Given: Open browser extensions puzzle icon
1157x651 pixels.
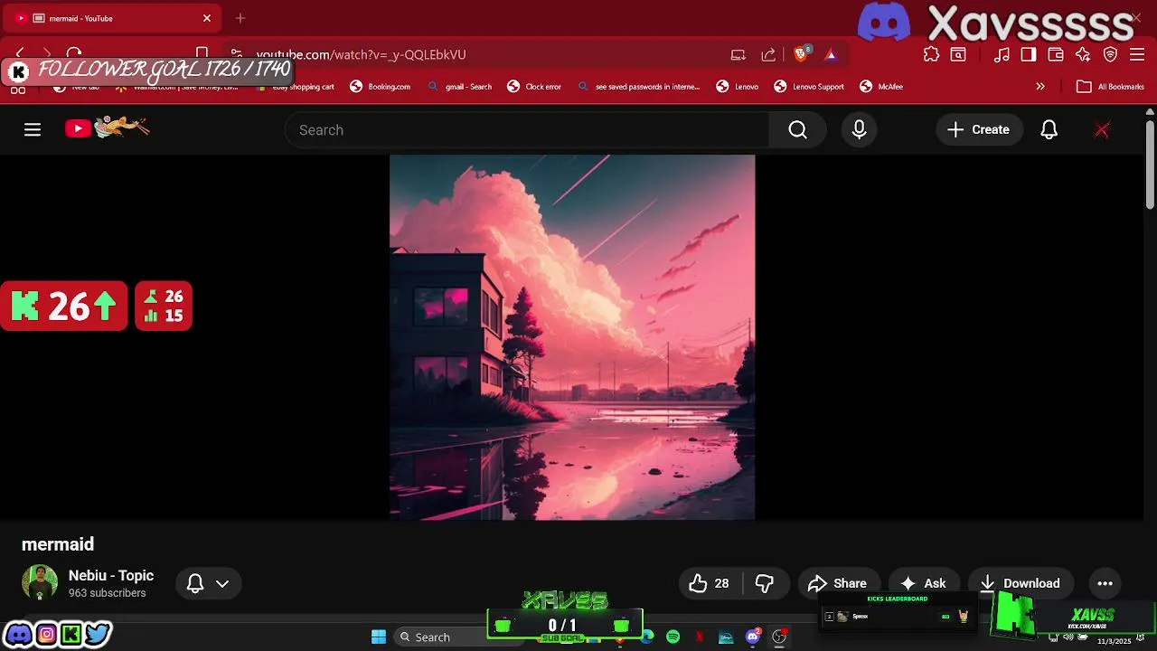Looking at the screenshot, I should point(931,54).
